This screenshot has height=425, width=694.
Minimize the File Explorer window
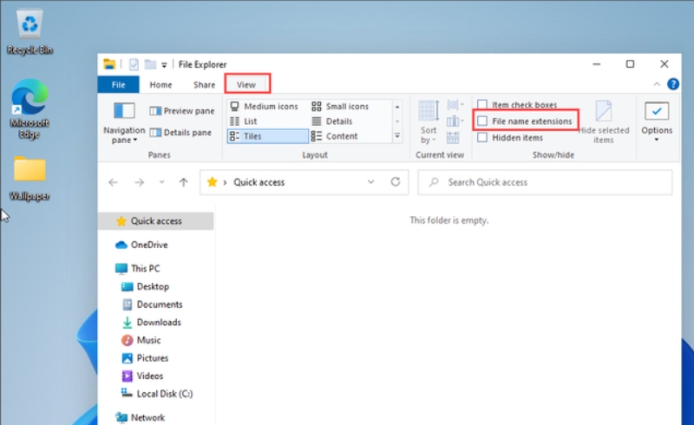(596, 64)
